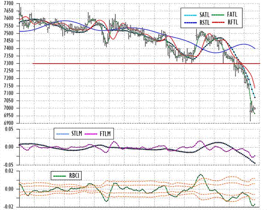Click the RSTL legend label
267x210 pixels.
coord(205,23)
